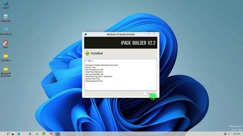Viewport: 243px width, 136px height.
Task: Click the 'Restore Point: No' log line
Action: (93, 79)
